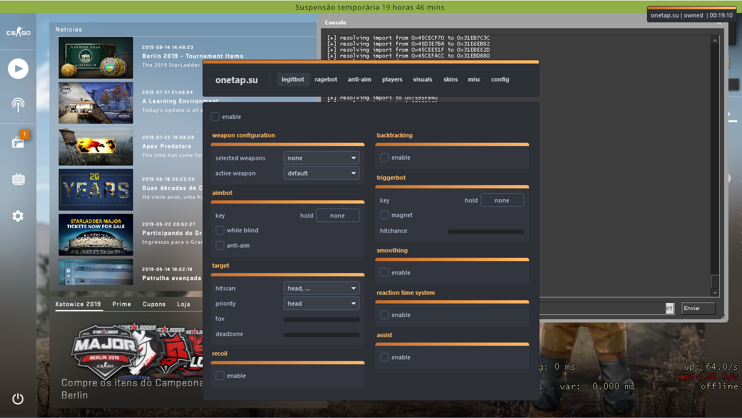Enable reaction time system checkbox
This screenshot has width=742, height=418.
[x=385, y=315]
